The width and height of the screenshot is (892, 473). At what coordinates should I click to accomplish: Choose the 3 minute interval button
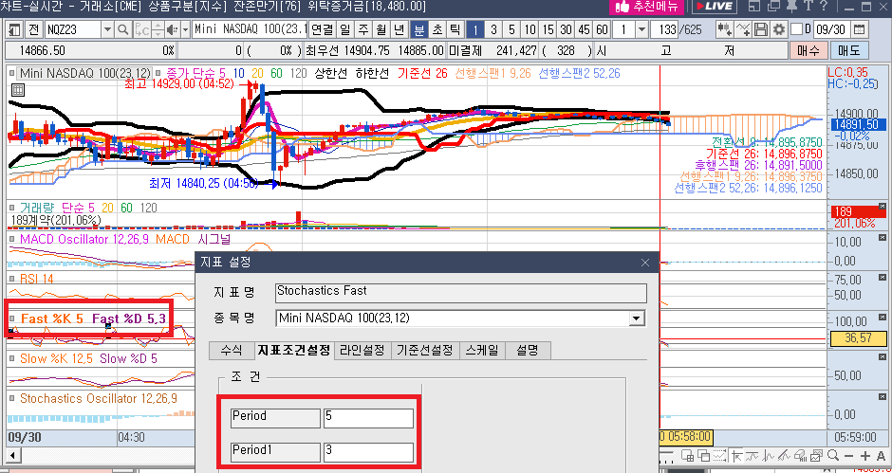coord(493,29)
